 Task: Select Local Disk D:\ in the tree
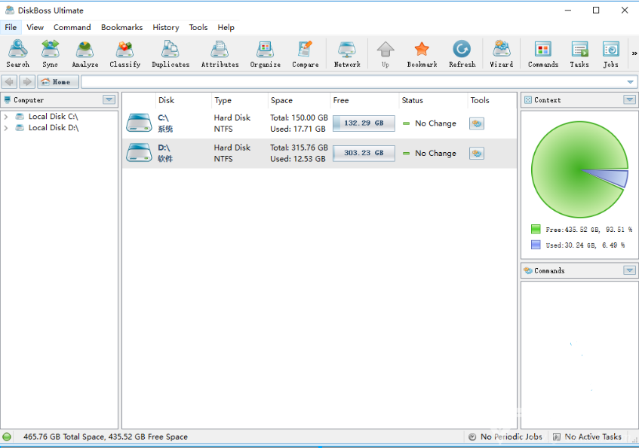click(x=54, y=128)
